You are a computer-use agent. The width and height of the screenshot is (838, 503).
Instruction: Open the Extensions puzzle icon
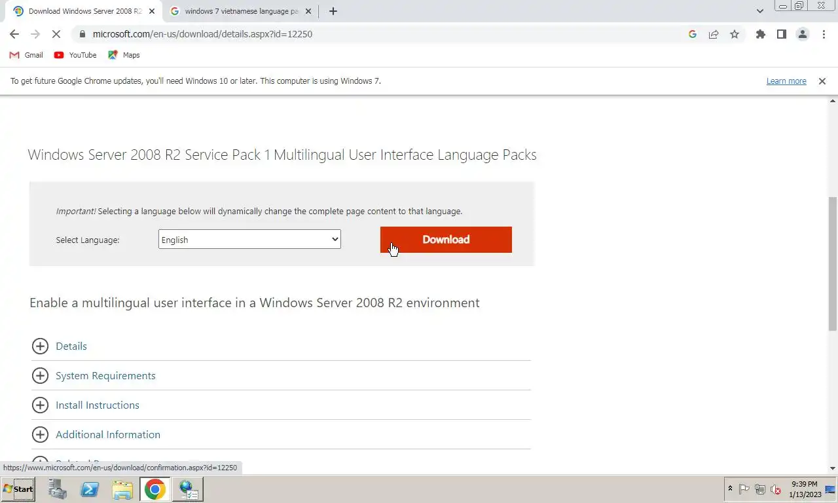[x=760, y=34]
